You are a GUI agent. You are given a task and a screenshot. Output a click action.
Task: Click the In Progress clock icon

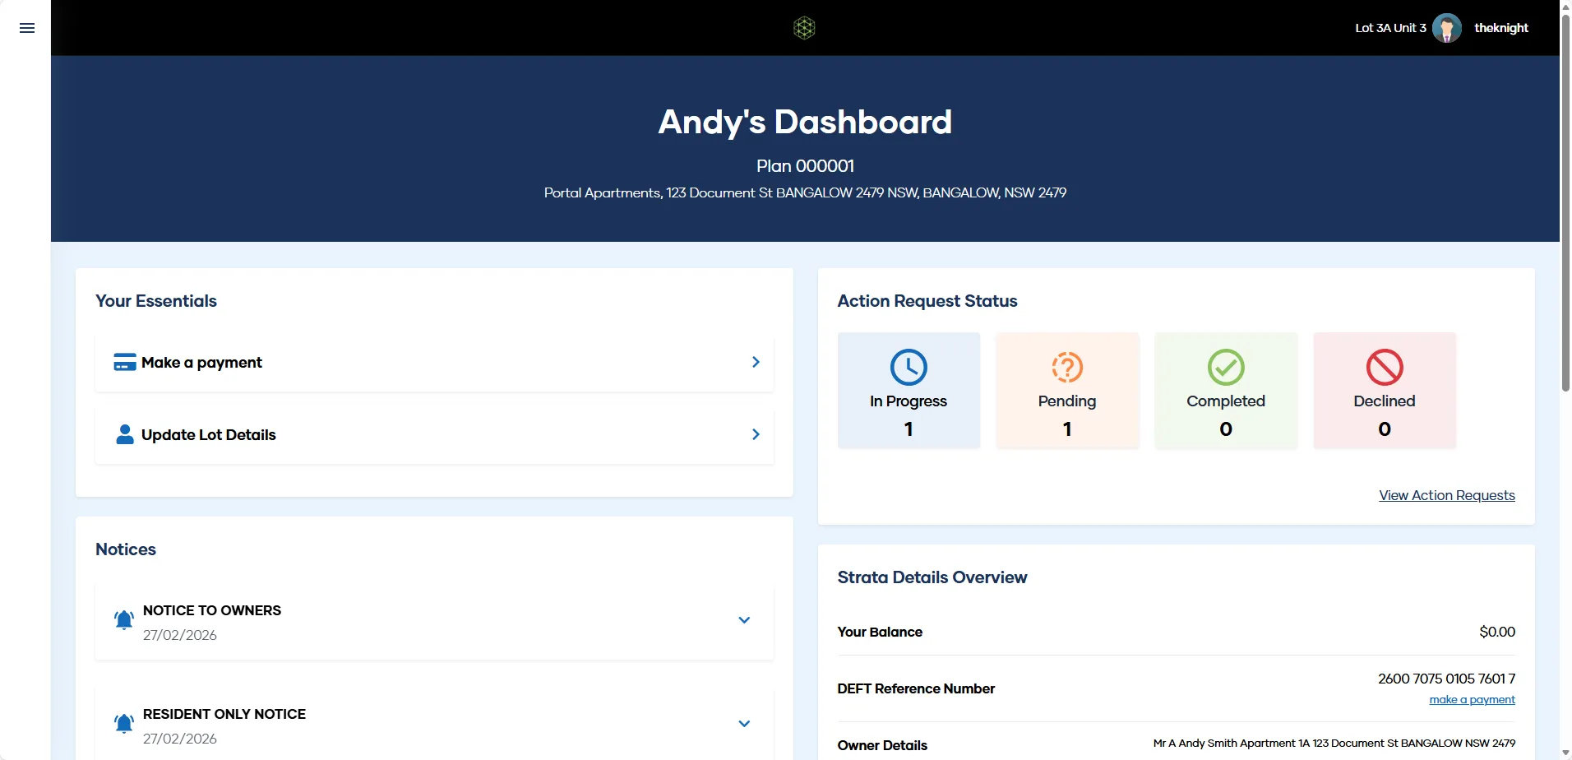pos(909,367)
